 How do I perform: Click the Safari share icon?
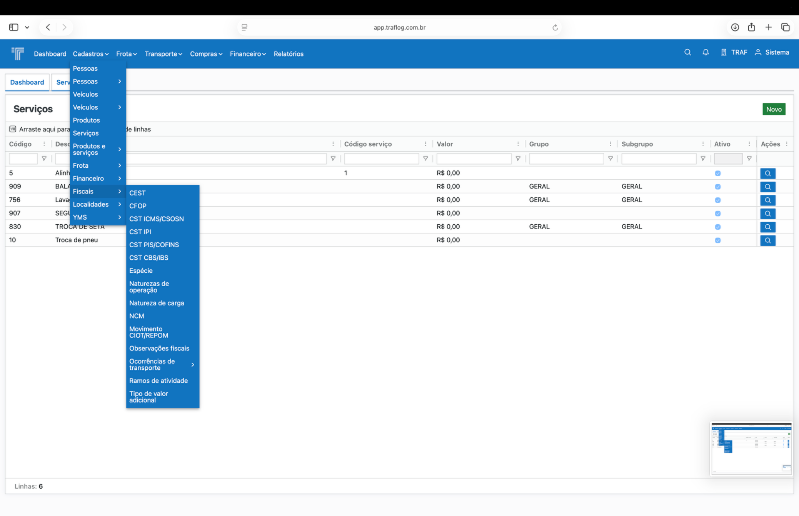point(751,27)
